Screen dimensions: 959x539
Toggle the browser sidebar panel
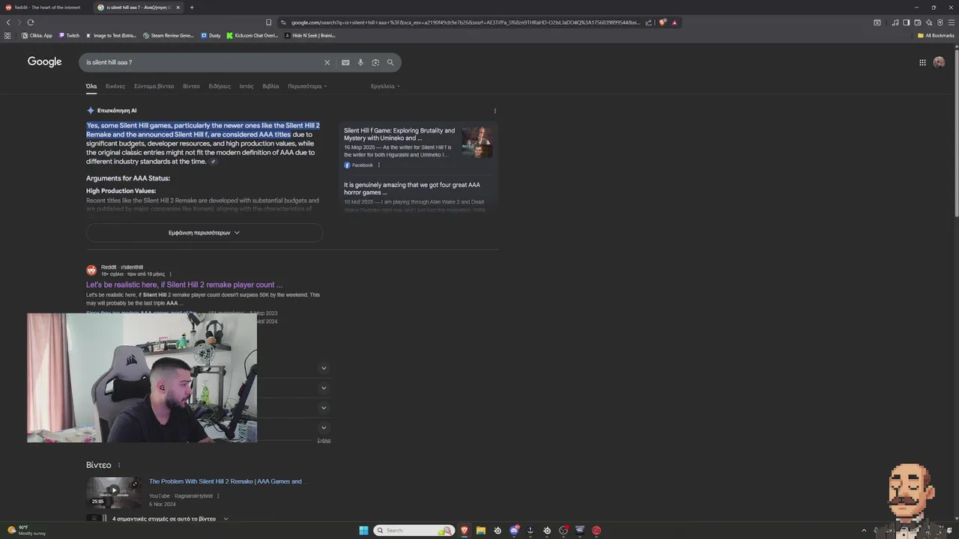click(906, 22)
